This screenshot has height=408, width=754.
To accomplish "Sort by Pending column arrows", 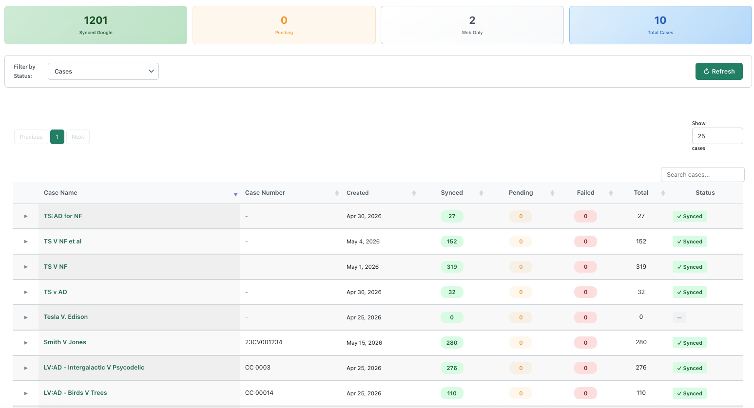I will (x=552, y=193).
